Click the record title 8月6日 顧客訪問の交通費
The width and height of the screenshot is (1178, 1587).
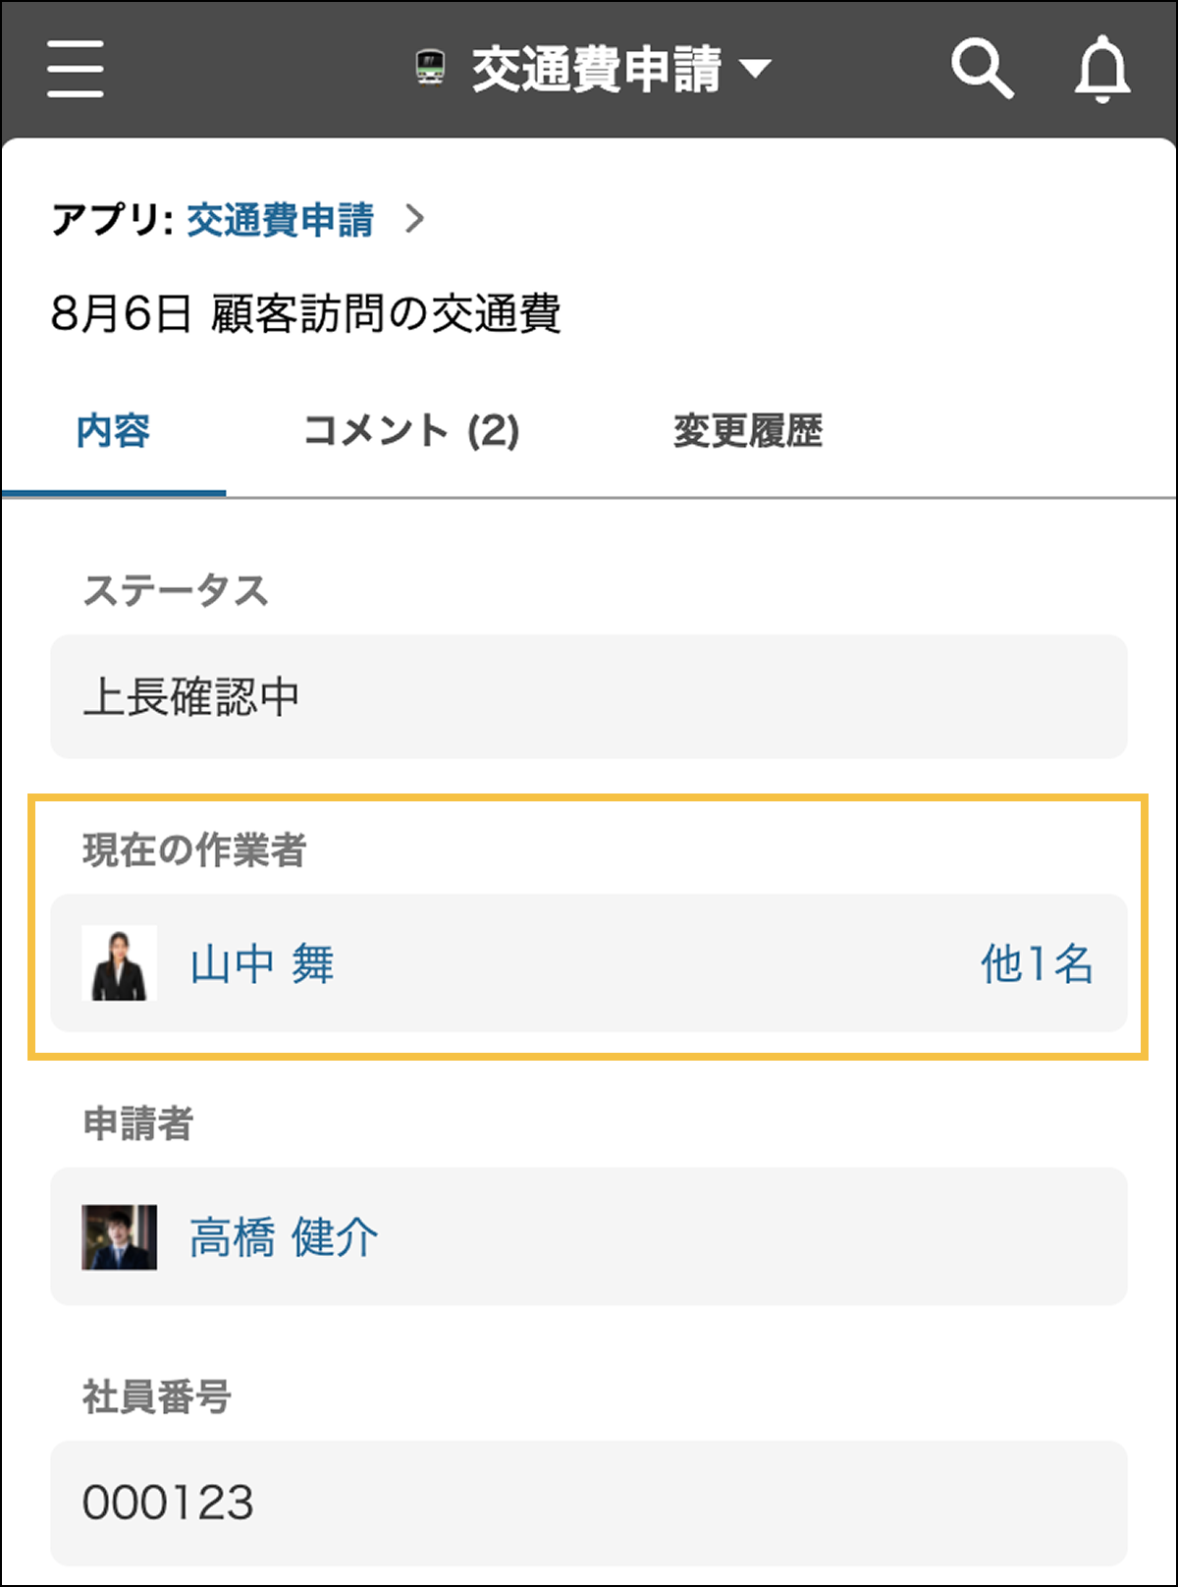tap(305, 314)
